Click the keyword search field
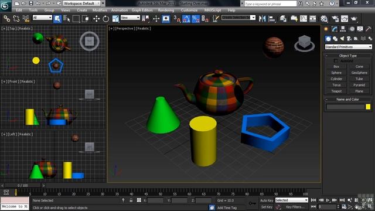This screenshot has height=211, width=375. 270,4
